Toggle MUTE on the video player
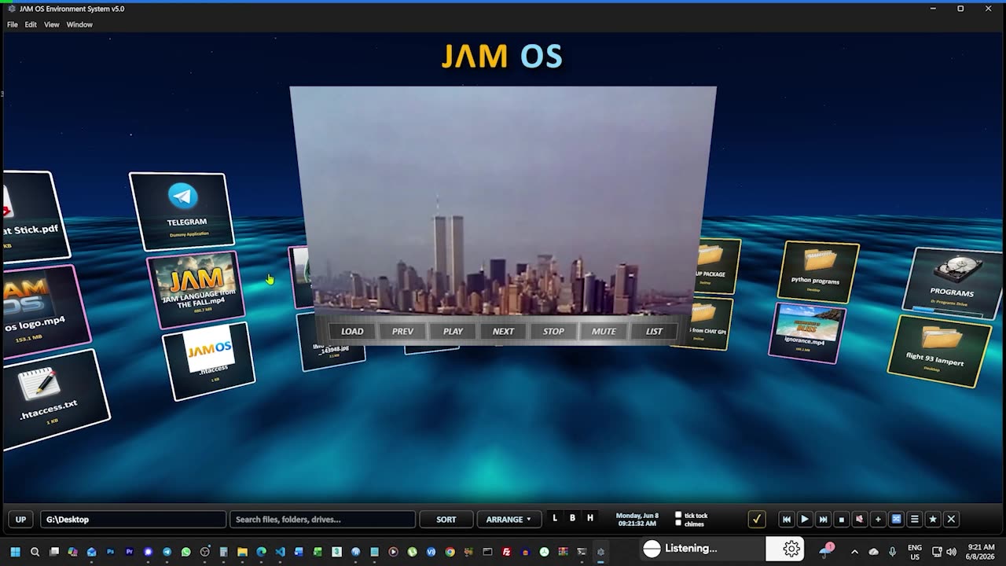 coord(604,332)
